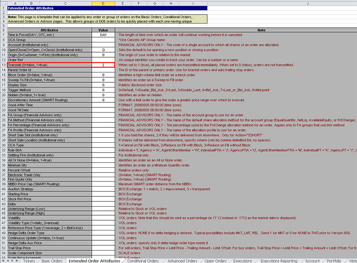Select the 'OCA Group' attribute cell

49,40
